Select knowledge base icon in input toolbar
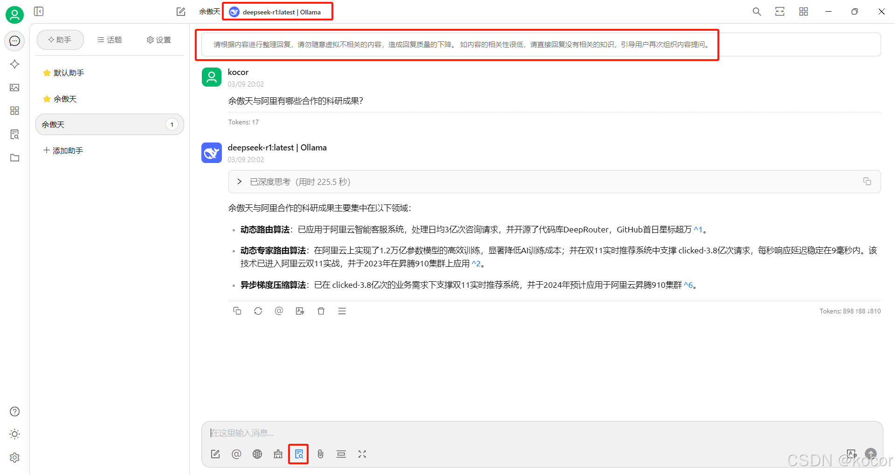895x475 pixels. tap(299, 454)
